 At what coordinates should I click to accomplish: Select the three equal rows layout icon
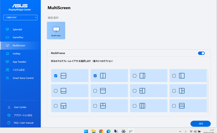click(182, 106)
